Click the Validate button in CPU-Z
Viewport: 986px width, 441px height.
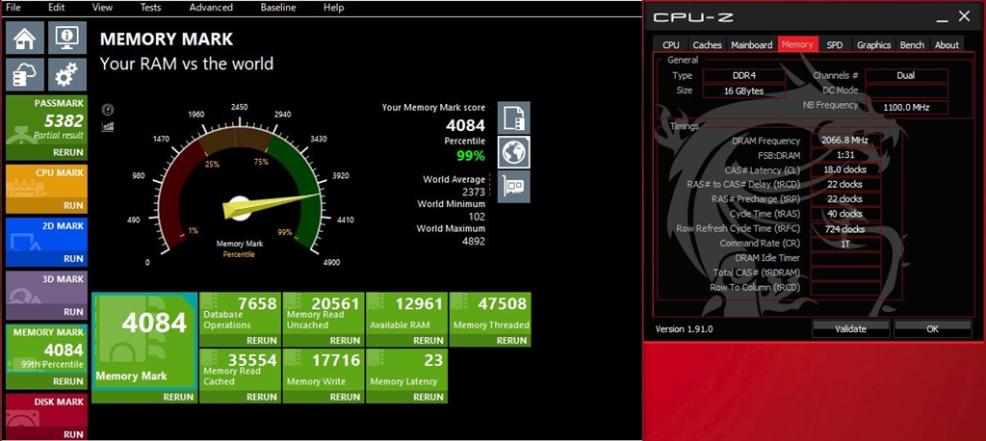point(850,328)
